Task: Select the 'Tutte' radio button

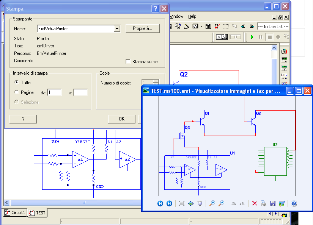Action: [x=17, y=82]
